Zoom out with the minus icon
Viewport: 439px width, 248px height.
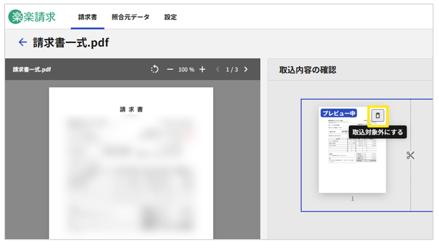point(170,69)
